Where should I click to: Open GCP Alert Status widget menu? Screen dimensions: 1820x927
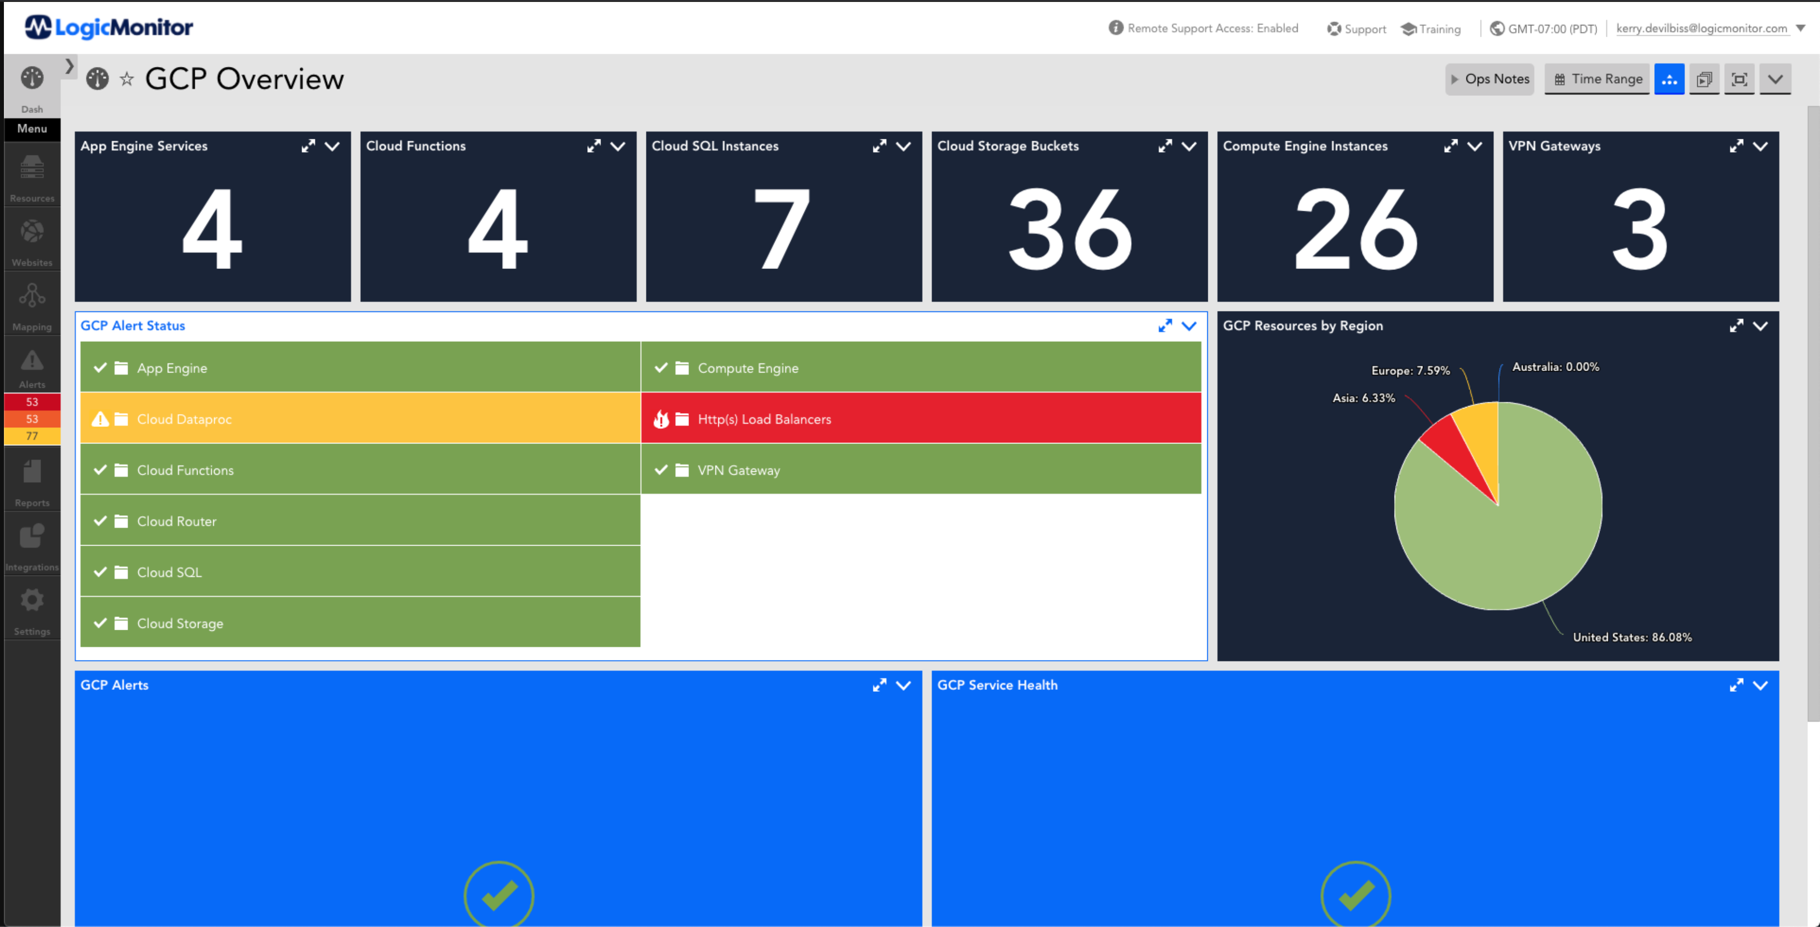[x=1189, y=326]
